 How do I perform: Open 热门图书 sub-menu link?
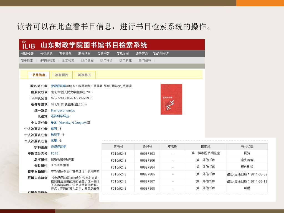tap(144, 60)
